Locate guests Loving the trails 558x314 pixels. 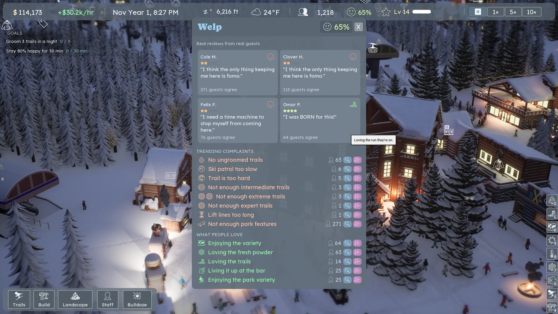pos(347,261)
